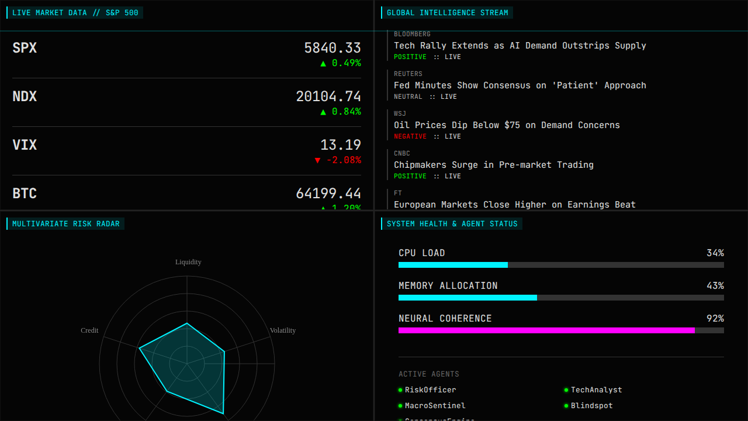Open the CNBC Chipmakers Surge headline
Viewport: 748px width, 421px height.
pyautogui.click(x=493, y=165)
